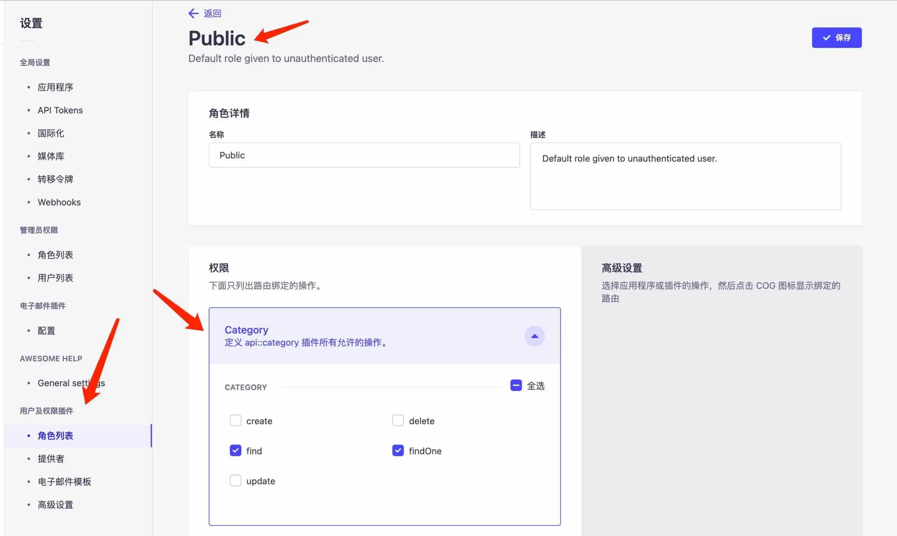Open 媒体库 media library settings
Screen dimensions: 897x536
pyautogui.click(x=51, y=156)
